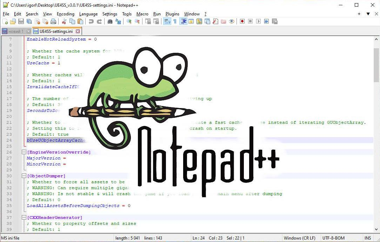
Task: Collapse the [CXXHeaderGenerator] section fold
Action: 24,218
